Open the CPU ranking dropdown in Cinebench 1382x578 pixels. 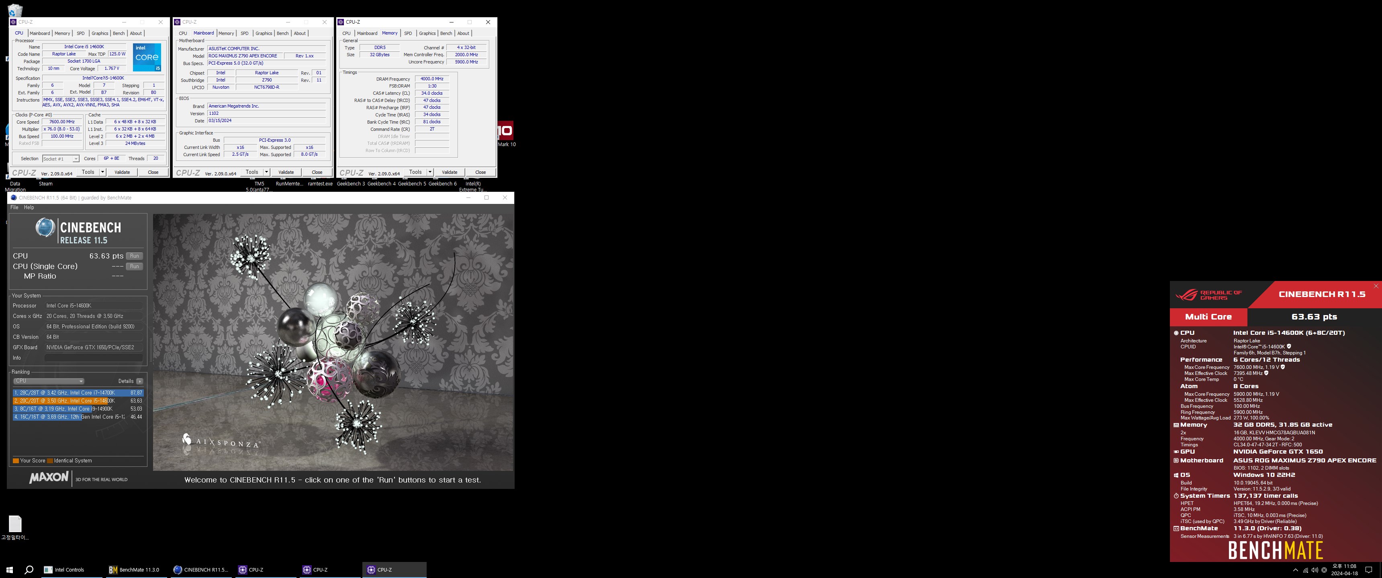[49, 381]
